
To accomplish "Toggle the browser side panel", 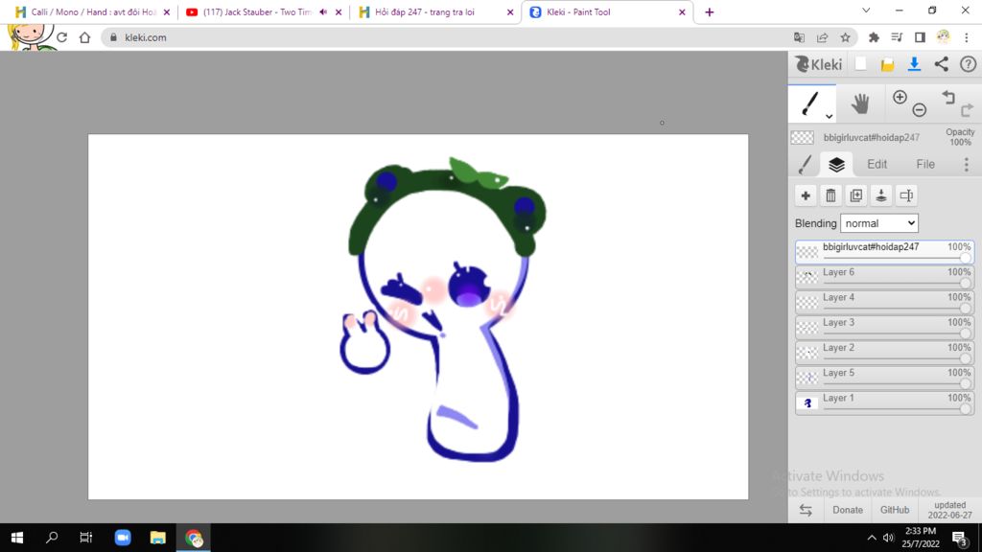I will (x=920, y=37).
